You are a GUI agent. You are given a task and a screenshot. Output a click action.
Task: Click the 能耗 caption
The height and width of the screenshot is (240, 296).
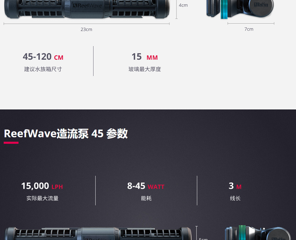(x=146, y=198)
